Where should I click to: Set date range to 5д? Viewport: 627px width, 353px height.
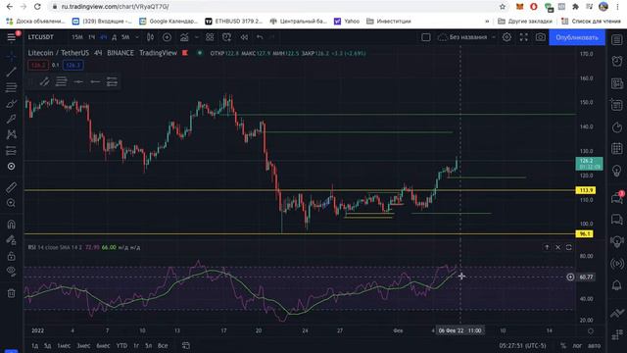[48, 346]
